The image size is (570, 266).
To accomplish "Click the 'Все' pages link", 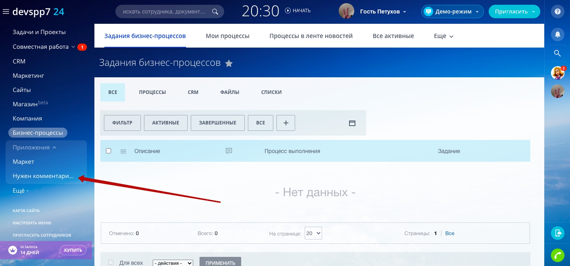I will (450, 233).
